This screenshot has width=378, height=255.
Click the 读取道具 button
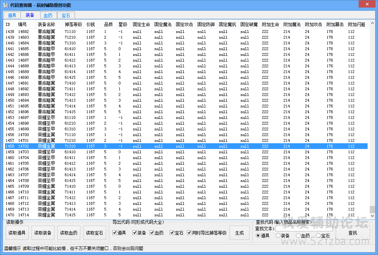coord(17,233)
